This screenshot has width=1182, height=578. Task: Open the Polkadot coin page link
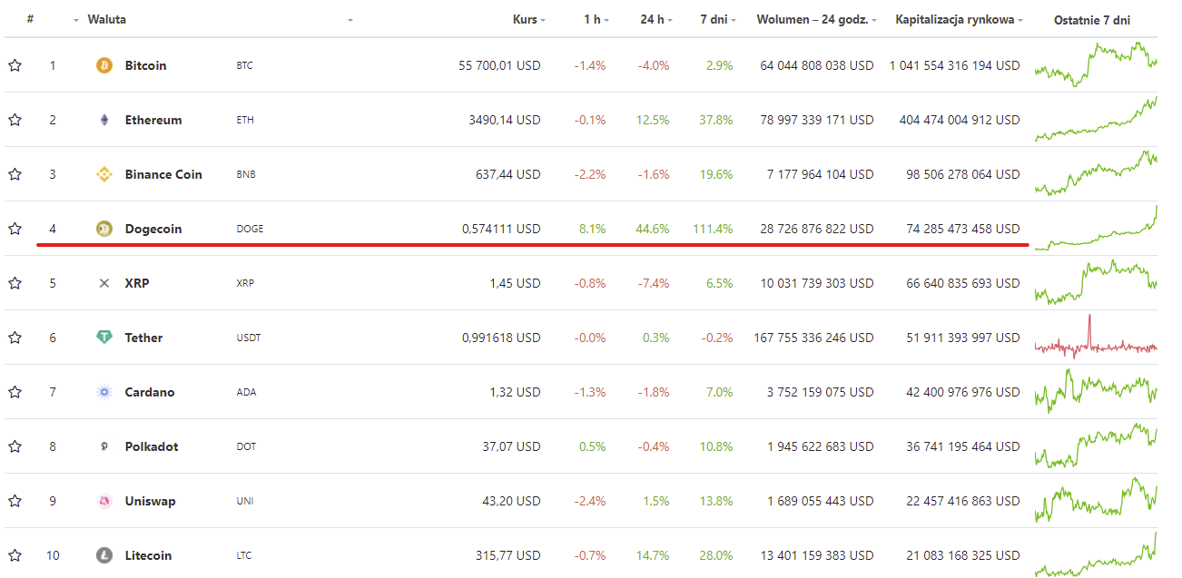click(152, 446)
